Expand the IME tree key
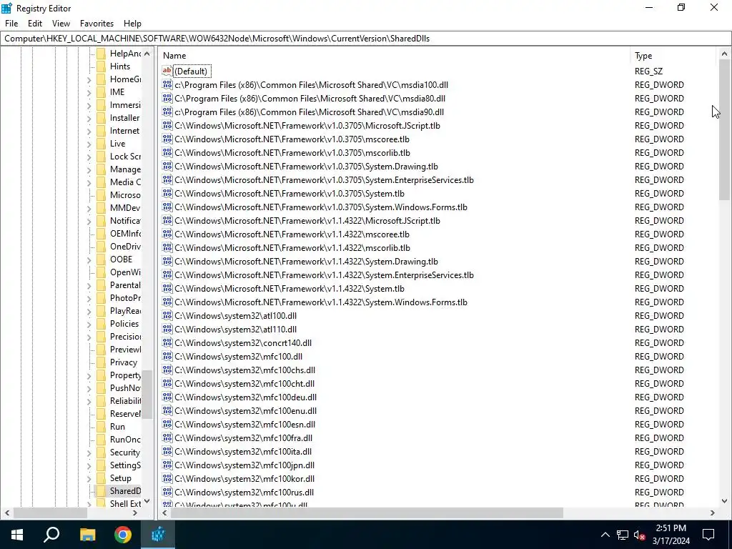 (89, 92)
